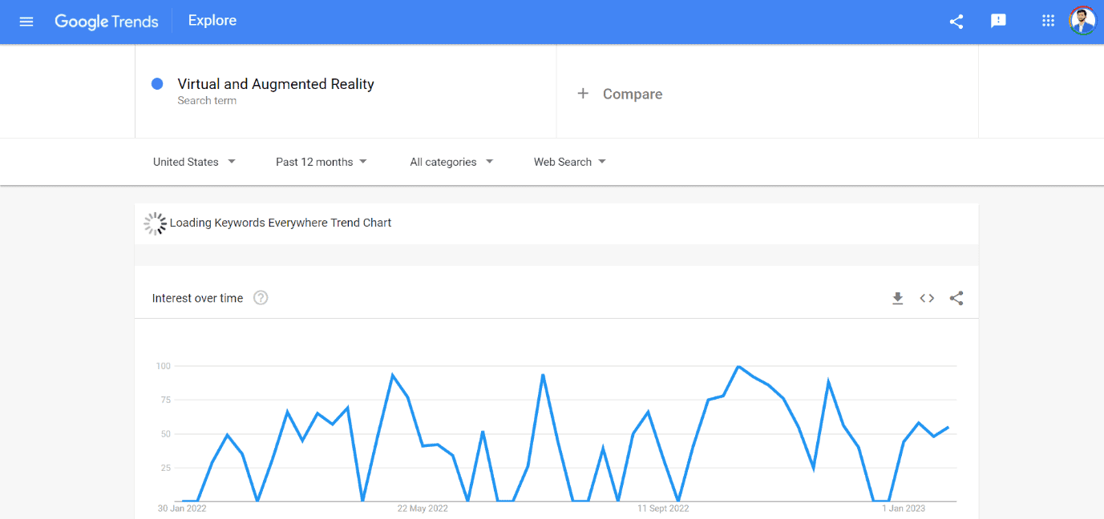Open the Google apps grid
The width and height of the screenshot is (1104, 519).
(x=1048, y=22)
